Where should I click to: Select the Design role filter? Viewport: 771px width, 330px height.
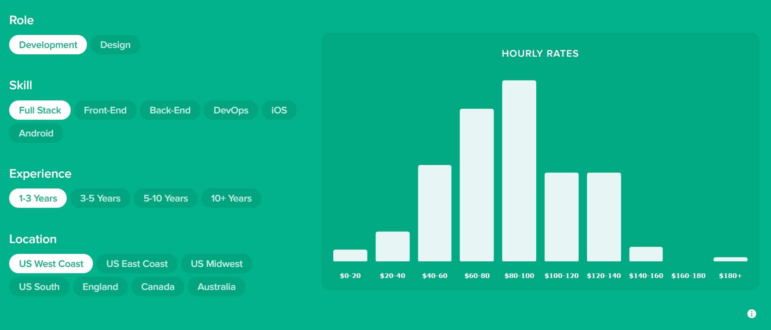[x=115, y=45]
